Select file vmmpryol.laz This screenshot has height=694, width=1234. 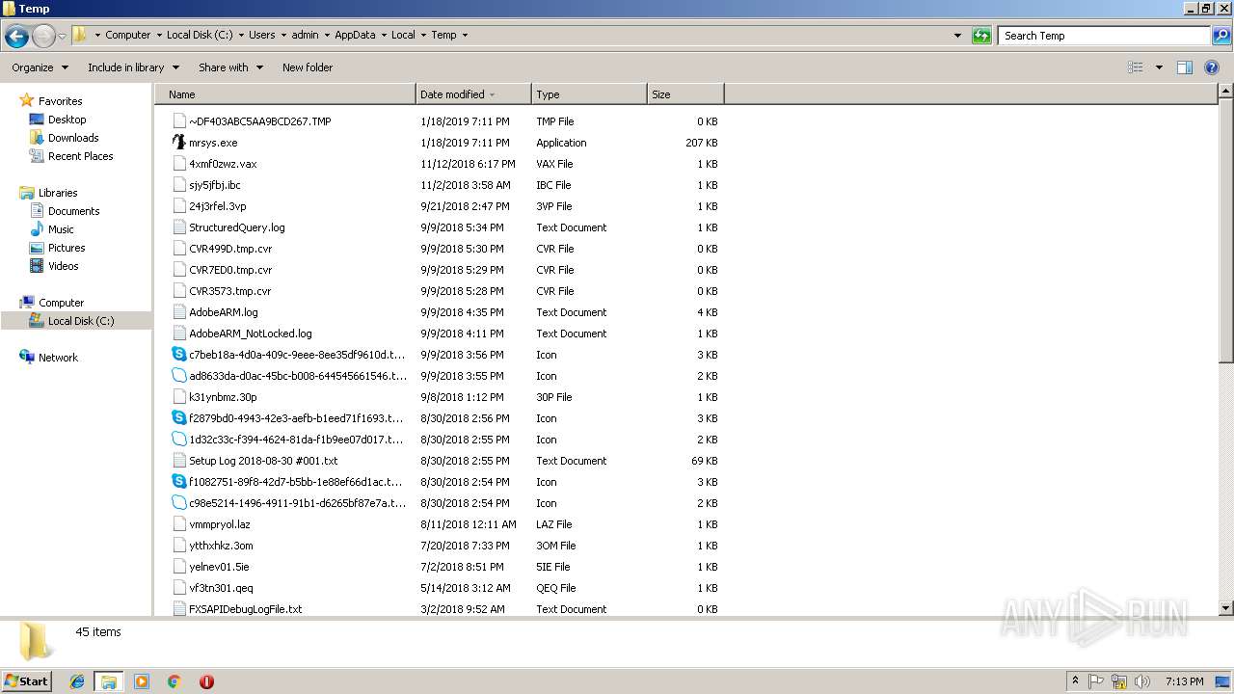pyautogui.click(x=219, y=524)
